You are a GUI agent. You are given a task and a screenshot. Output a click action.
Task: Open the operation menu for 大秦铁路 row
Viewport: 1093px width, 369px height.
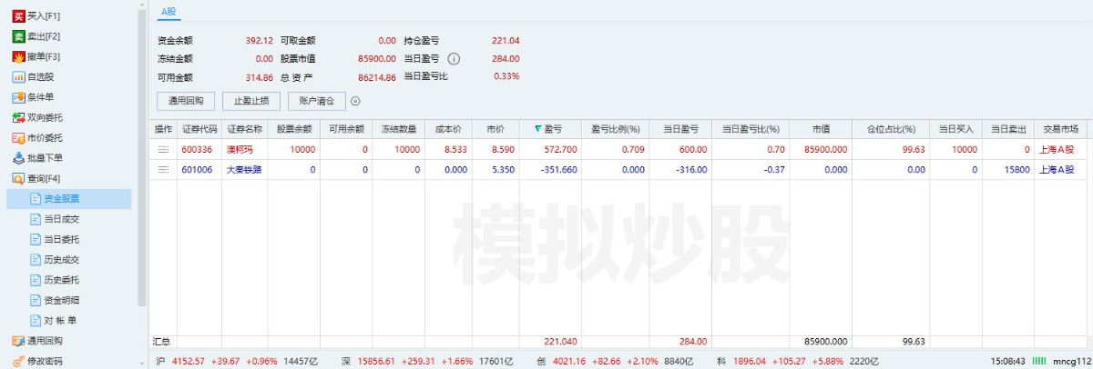point(163,169)
